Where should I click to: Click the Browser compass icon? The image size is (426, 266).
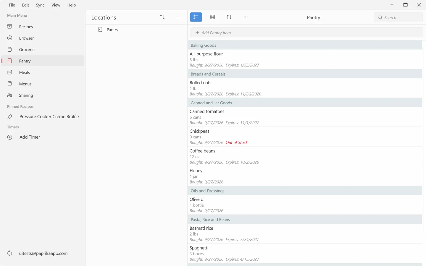point(10,38)
